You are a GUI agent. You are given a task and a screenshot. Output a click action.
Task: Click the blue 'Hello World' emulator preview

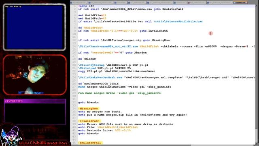point(34,27)
